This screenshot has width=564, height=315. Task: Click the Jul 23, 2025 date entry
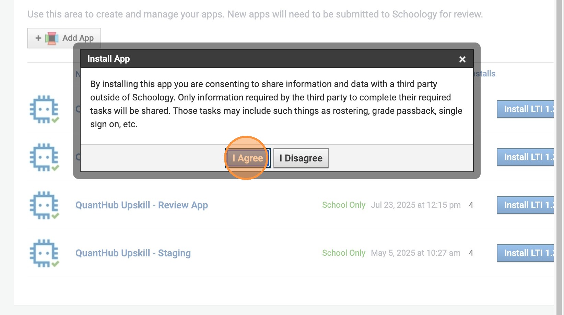[x=415, y=205]
